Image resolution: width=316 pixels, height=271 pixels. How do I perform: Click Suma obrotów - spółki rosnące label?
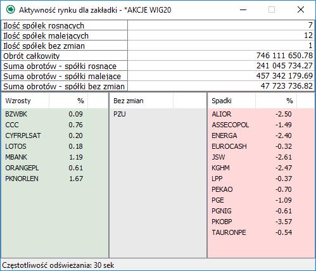(60, 66)
